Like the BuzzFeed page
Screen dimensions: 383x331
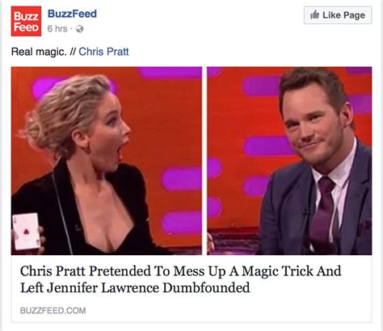pyautogui.click(x=338, y=15)
